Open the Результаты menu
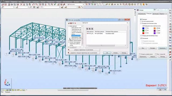This screenshot has height=96, width=172. 51,2
